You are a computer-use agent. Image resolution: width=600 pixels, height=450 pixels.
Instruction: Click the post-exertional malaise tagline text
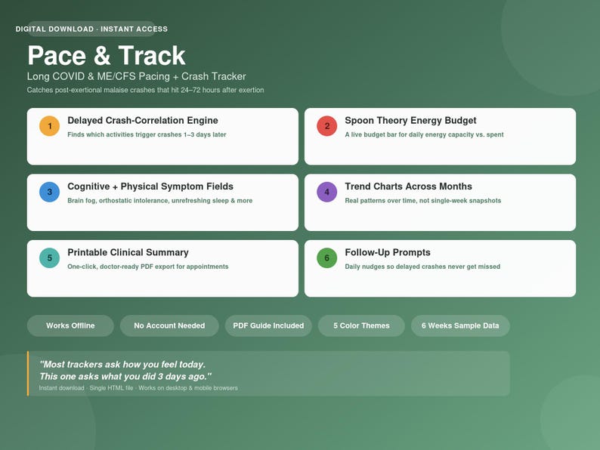[x=145, y=91]
